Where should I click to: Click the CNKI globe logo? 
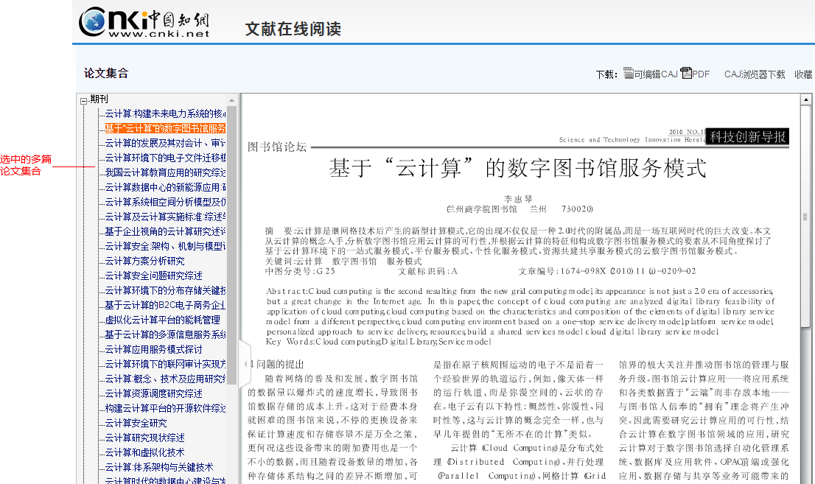[93, 21]
